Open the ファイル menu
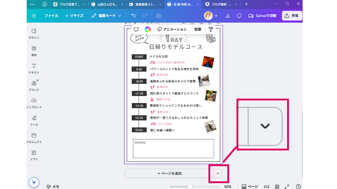The image size is (337, 189). (x=51, y=16)
